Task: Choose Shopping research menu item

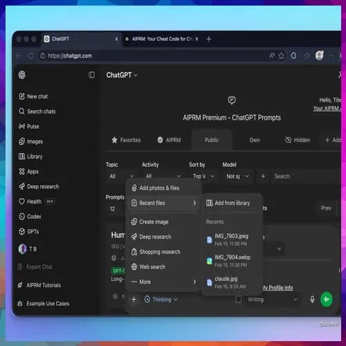Action: (163, 252)
